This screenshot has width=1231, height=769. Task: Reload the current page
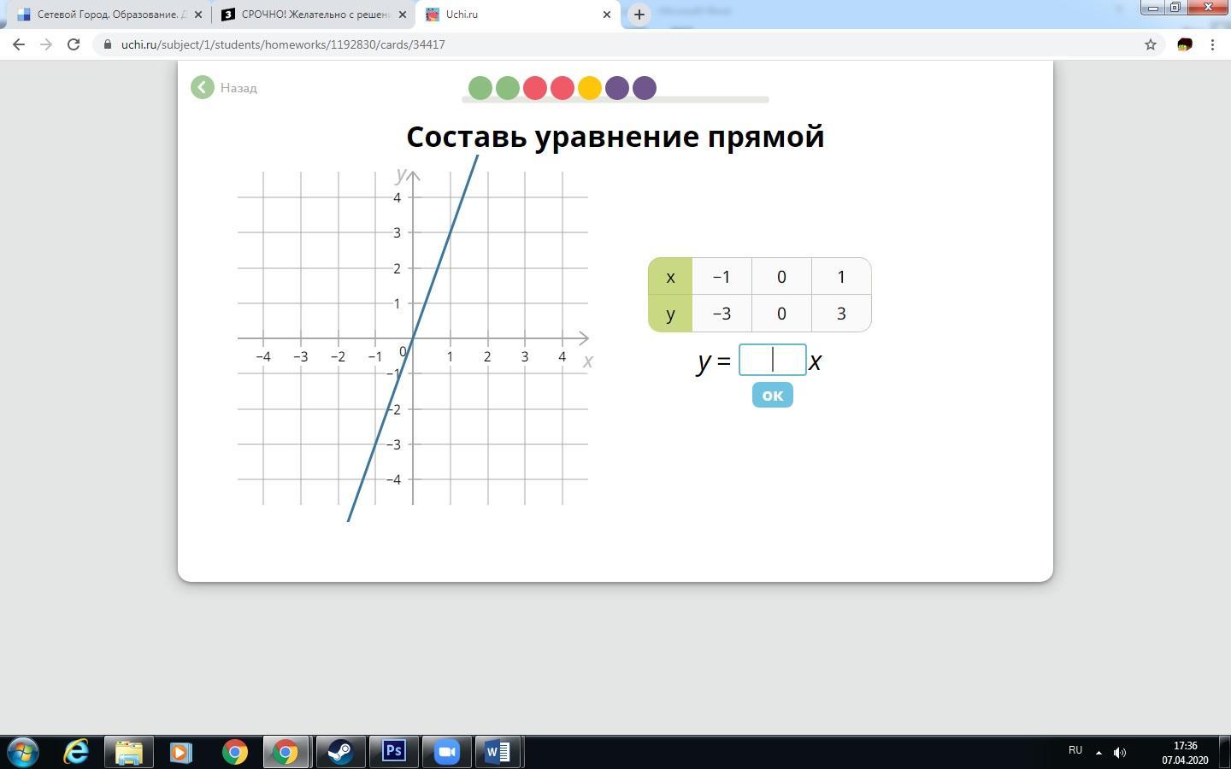pyautogui.click(x=74, y=44)
